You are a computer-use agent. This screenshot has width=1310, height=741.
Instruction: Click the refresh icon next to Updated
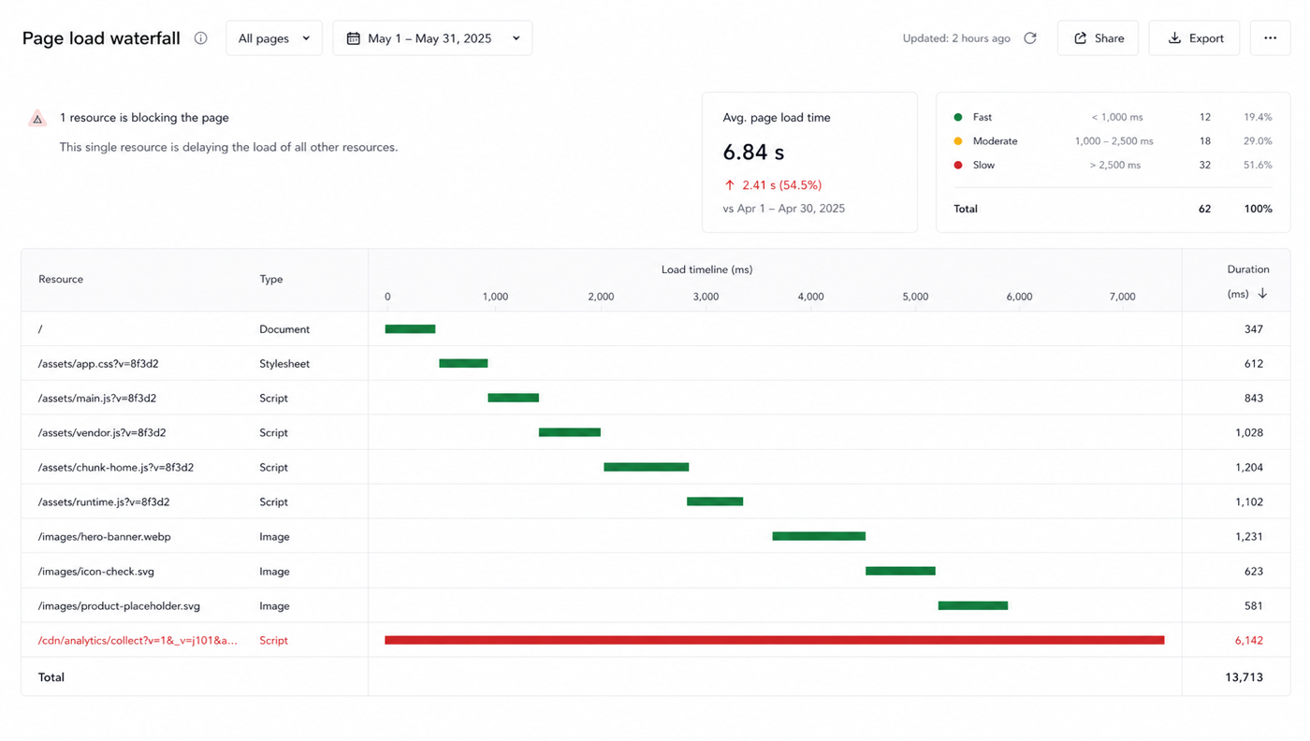click(x=1030, y=38)
